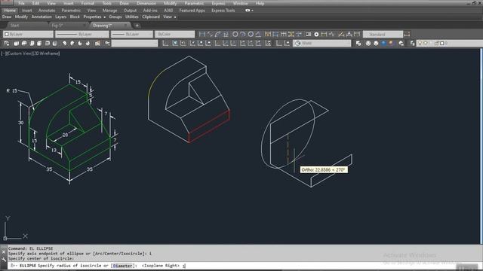Switch to the Manage ribbon tab

109,11
